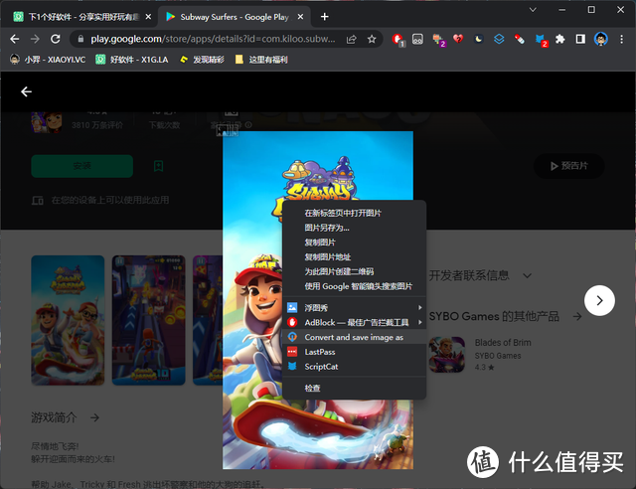Viewport: 636px width, 489px height.
Task: Bookmark this page with the star icon
Action: pyautogui.click(x=372, y=40)
